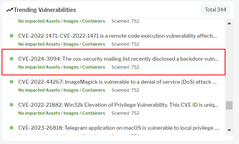Click Scanned: 752 under CVE-2022-21882
This screenshot has height=144, width=239.
[125, 113]
